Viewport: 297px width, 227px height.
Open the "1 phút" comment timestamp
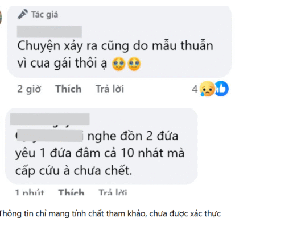point(30,192)
